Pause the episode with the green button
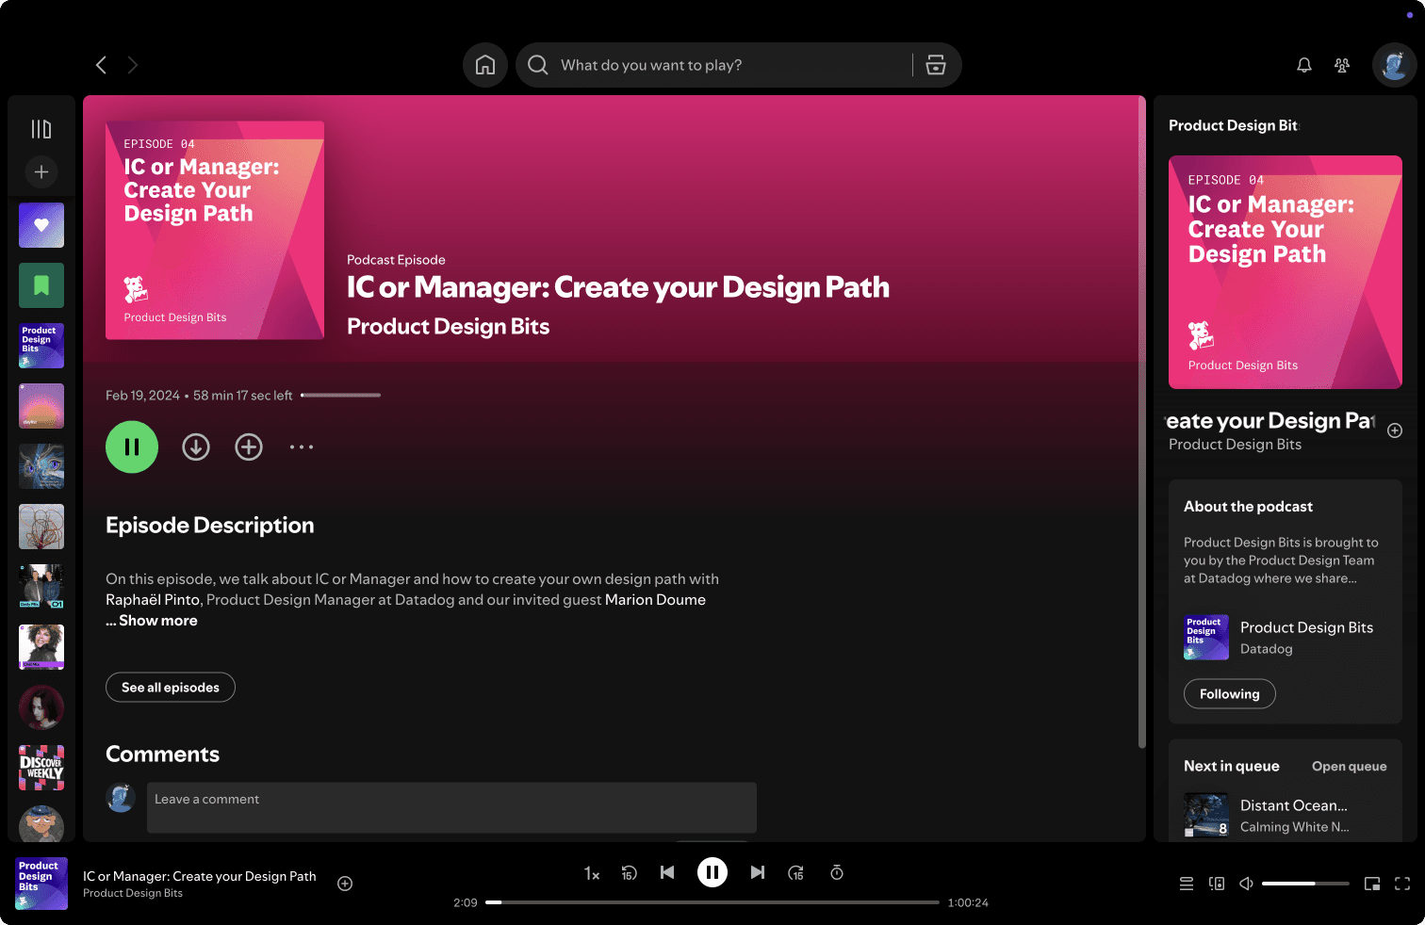1425x925 pixels. point(132,447)
